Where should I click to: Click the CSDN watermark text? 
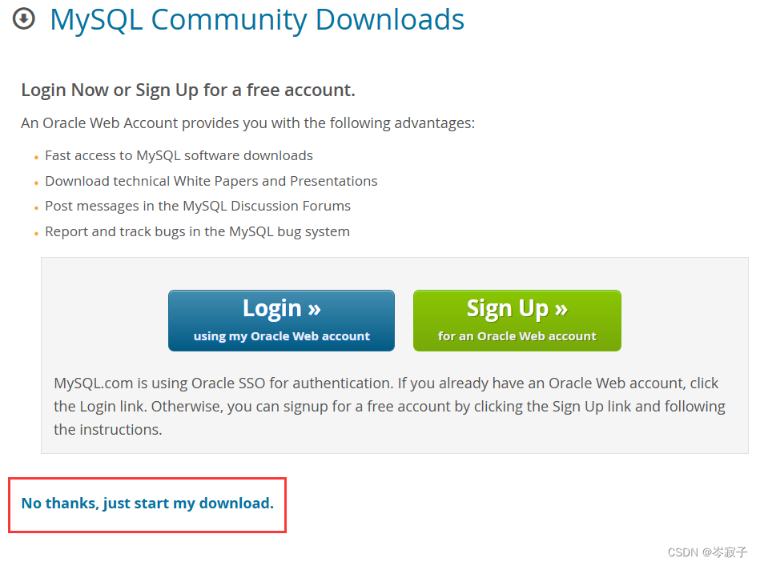coord(706,552)
